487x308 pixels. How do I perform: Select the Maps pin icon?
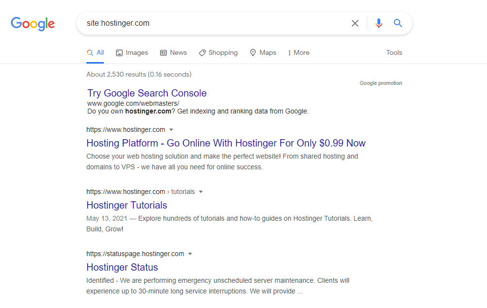[253, 52]
